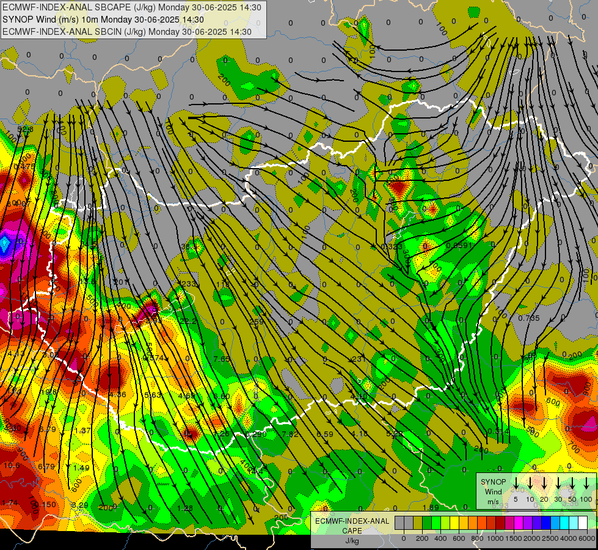Pick the pure yellow CAPE legend swatch
The image size is (598, 550).
tap(454, 523)
